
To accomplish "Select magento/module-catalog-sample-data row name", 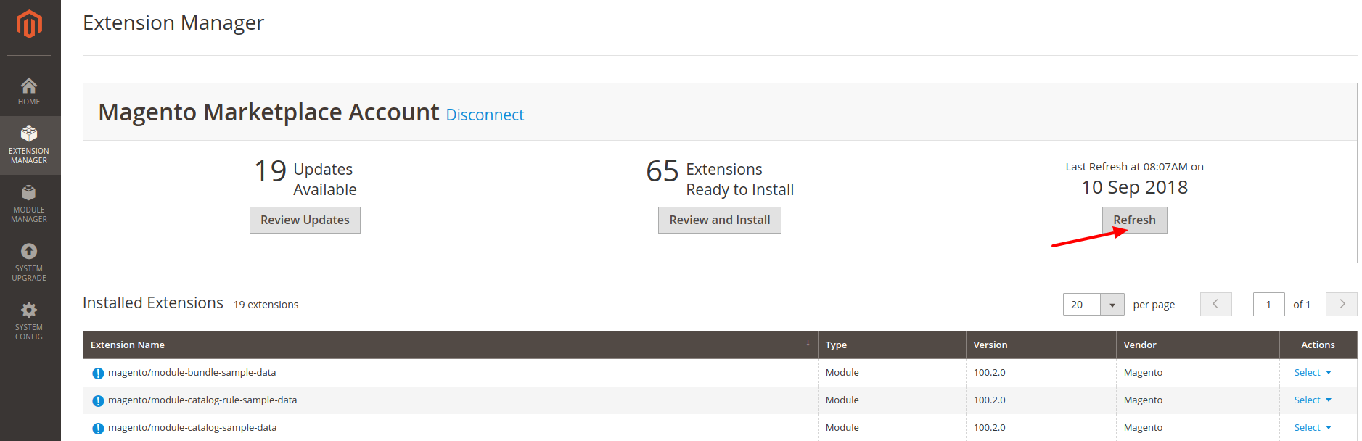I will [x=192, y=427].
